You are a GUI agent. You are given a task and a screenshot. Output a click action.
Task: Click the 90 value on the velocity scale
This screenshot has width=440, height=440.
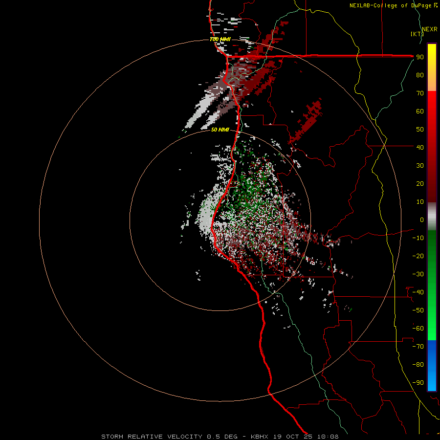[420, 57]
